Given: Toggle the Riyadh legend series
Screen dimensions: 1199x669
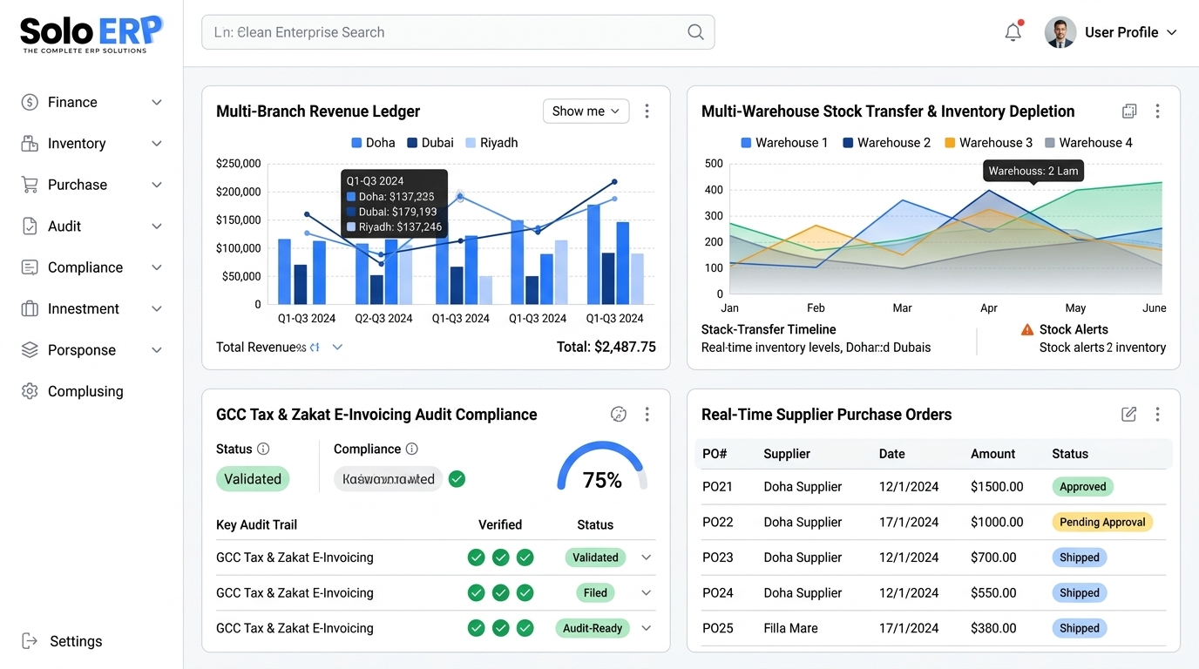Looking at the screenshot, I should coord(491,143).
